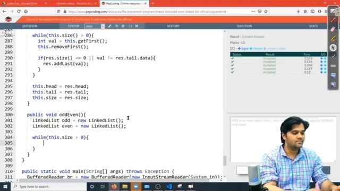Download I/O for the 0.12 time row
The width and height of the screenshot is (340, 191).
click(323, 72)
